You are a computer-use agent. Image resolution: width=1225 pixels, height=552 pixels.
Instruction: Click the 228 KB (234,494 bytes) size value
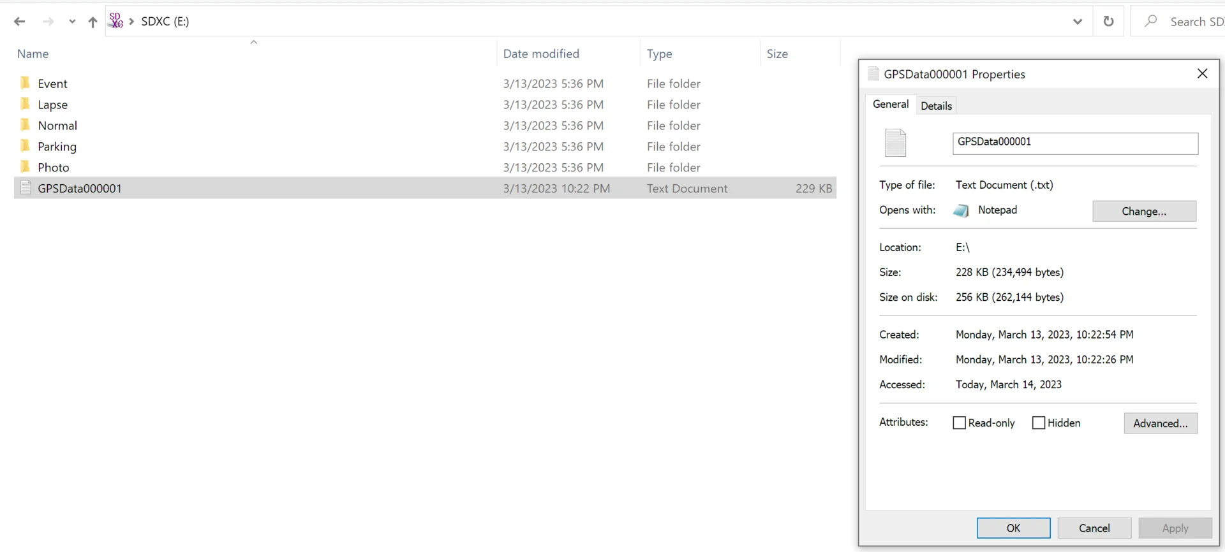point(1009,272)
